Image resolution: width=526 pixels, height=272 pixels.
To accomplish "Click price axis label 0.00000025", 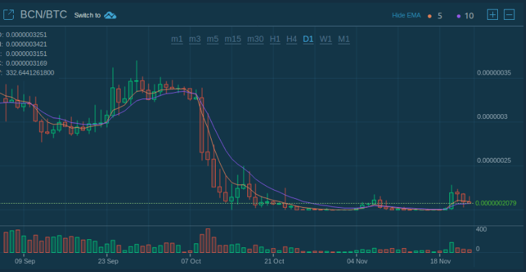I will coord(494,161).
